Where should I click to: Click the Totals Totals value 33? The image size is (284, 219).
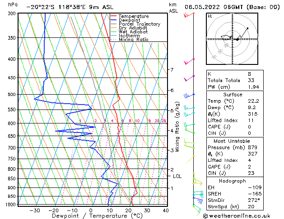click(251, 80)
